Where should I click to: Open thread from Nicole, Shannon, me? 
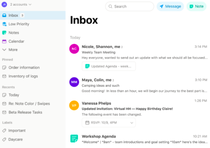click(x=101, y=47)
